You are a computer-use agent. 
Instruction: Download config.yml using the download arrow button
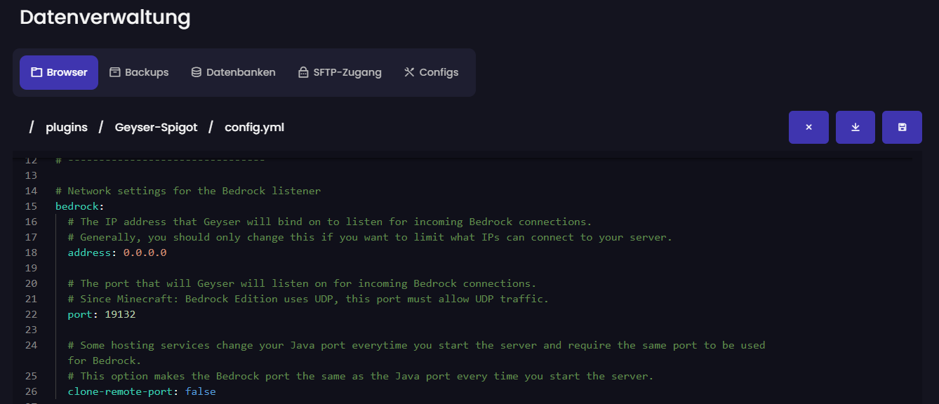pos(855,127)
